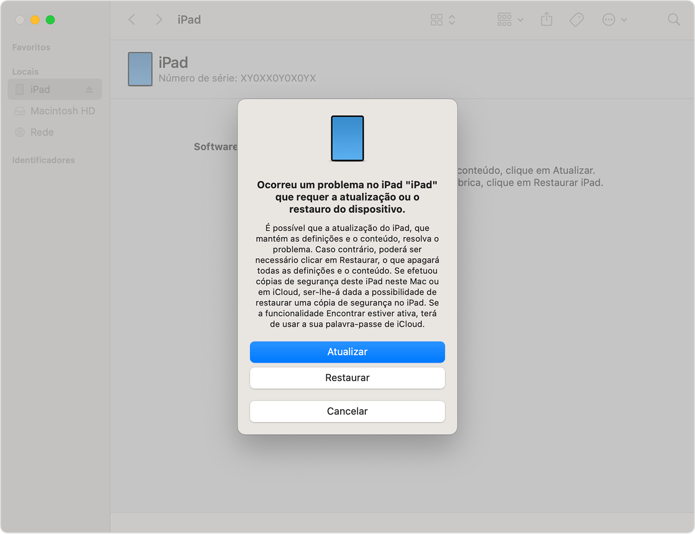Click the yellow minimize window button
This screenshot has height=534, width=695.
point(35,20)
